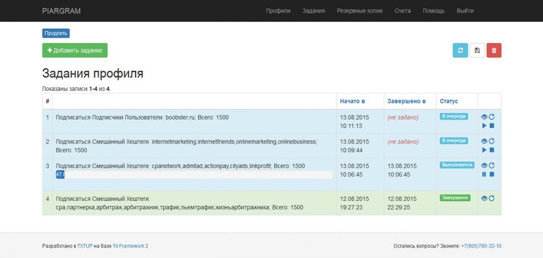
Task: Start task 1 with the play icon
Action: [484, 125]
